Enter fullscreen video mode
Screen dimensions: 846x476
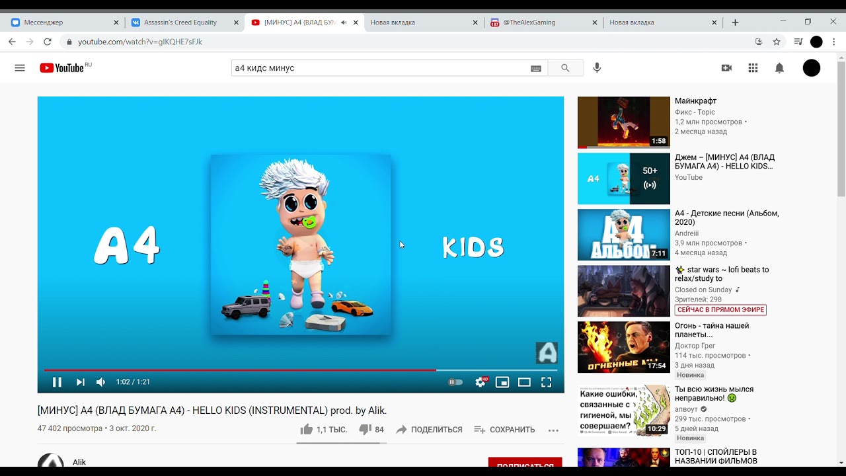coord(547,382)
